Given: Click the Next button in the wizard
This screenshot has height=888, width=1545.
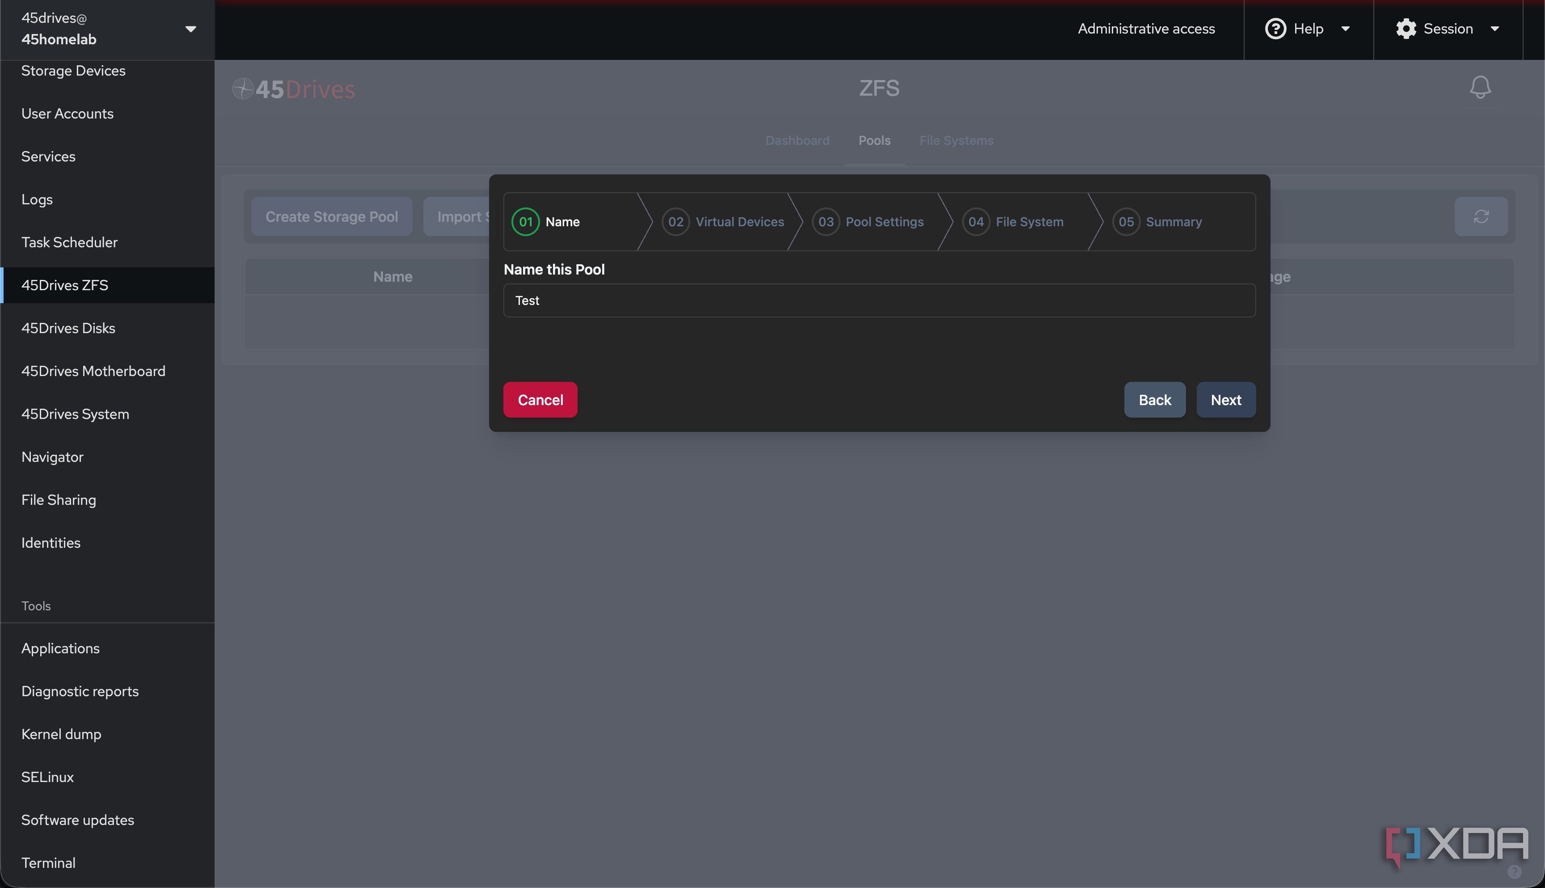Looking at the screenshot, I should pyautogui.click(x=1225, y=400).
